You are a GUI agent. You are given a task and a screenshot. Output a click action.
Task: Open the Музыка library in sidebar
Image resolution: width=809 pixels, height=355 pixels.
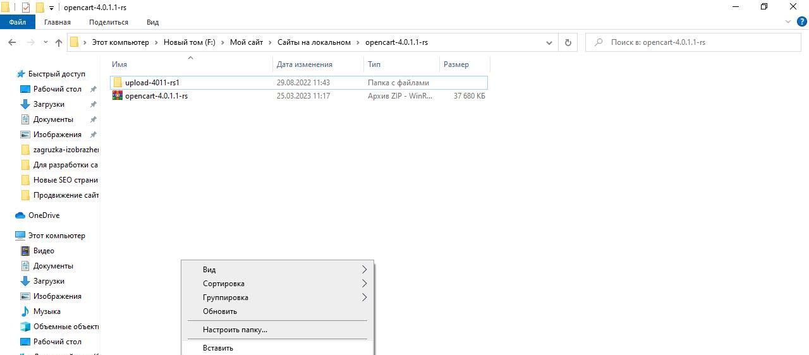pos(47,311)
